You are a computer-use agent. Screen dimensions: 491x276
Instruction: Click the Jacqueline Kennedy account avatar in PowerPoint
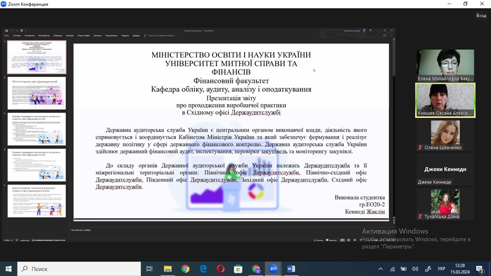click(363, 31)
